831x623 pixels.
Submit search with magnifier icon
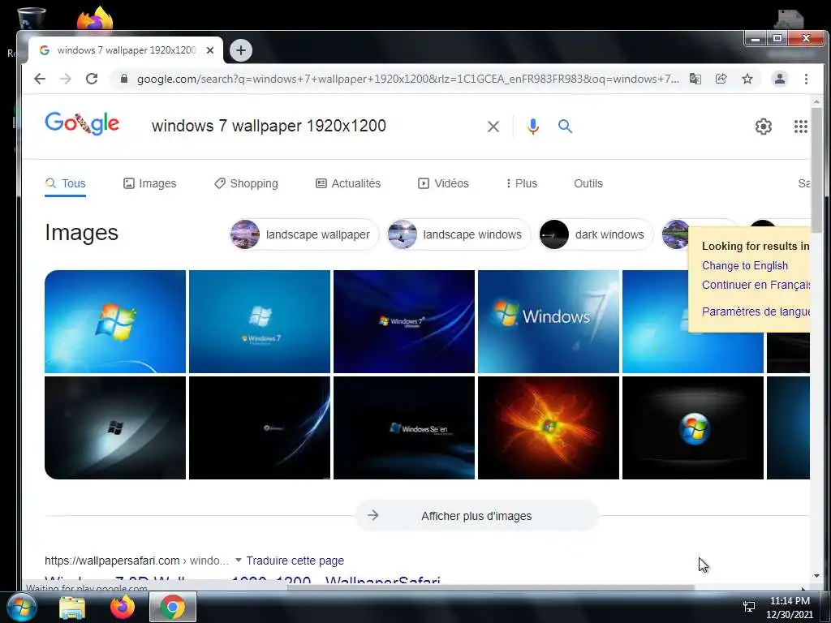(x=565, y=126)
